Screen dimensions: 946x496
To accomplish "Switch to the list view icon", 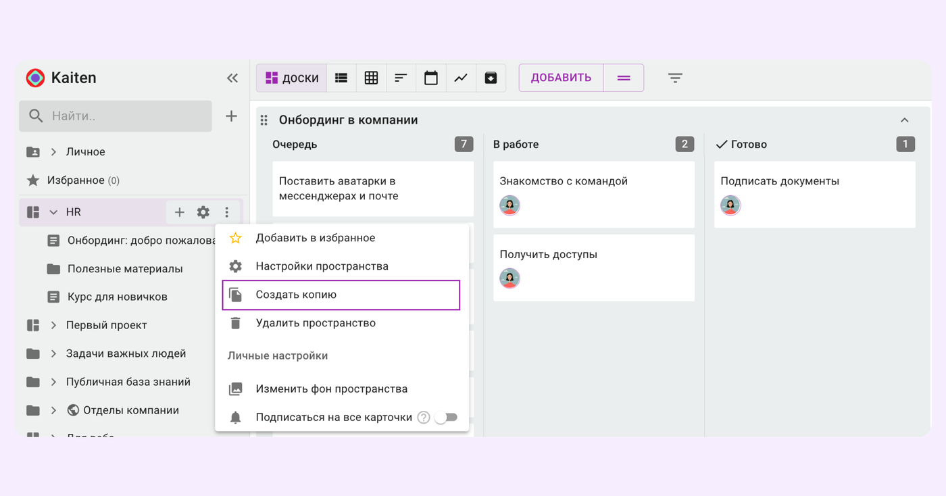I will (341, 78).
